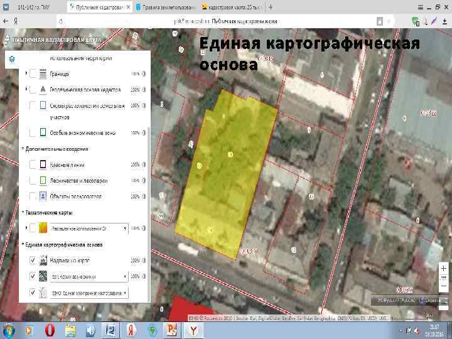Enable Объекты пользователя checkbox
This screenshot has height=339, width=452.
pos(33,196)
